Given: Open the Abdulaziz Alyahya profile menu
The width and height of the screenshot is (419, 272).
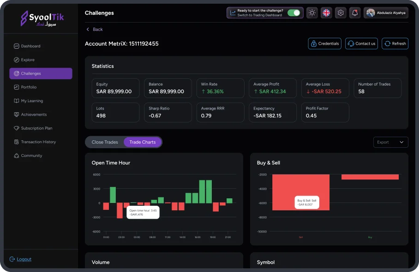Looking at the screenshot, I should point(386,13).
